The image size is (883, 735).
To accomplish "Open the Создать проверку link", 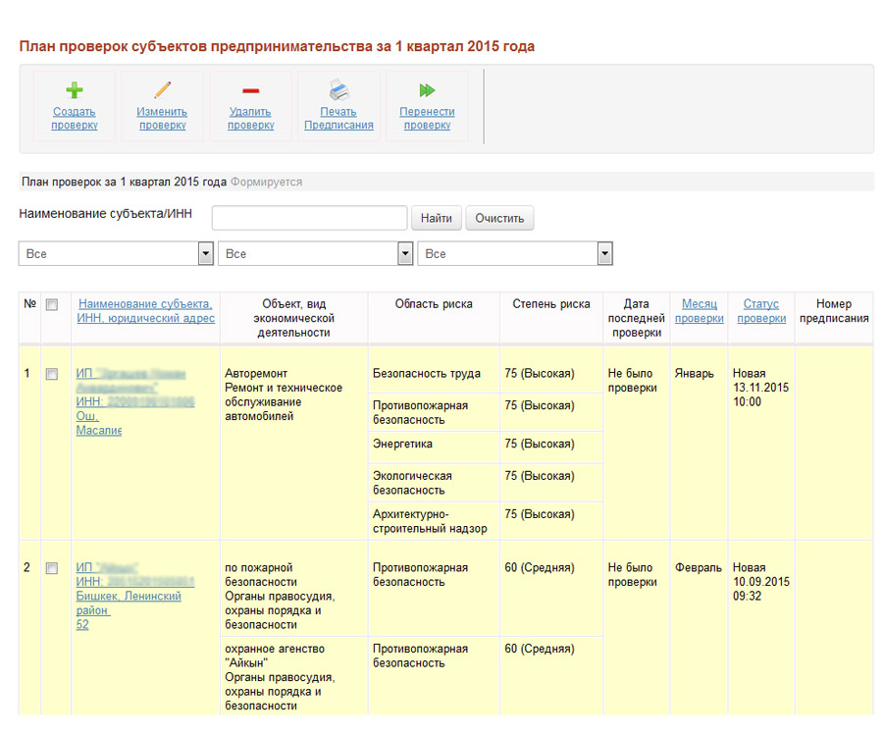I will tap(75, 119).
